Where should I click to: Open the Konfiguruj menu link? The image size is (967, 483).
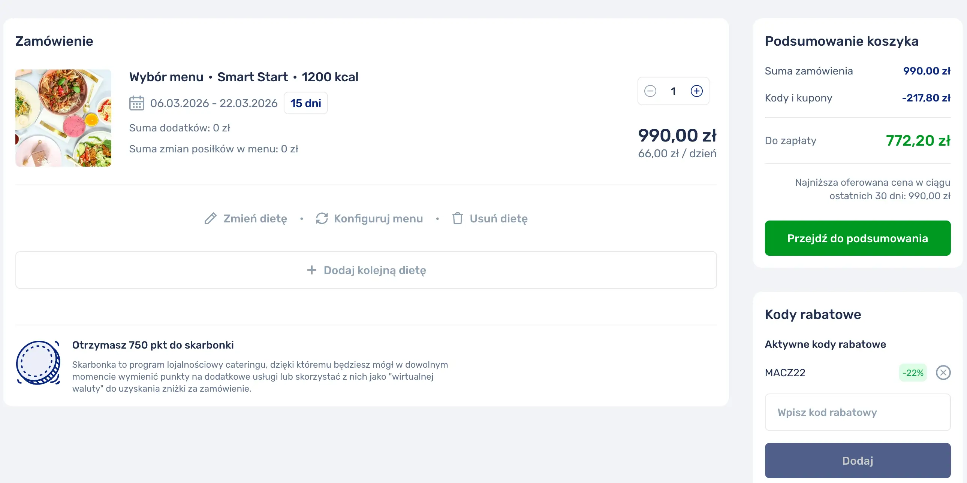[378, 218]
